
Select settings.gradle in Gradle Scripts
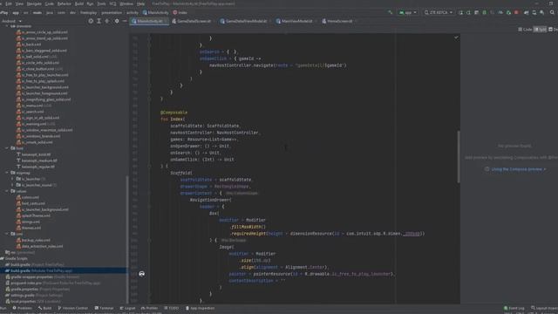[34, 295]
